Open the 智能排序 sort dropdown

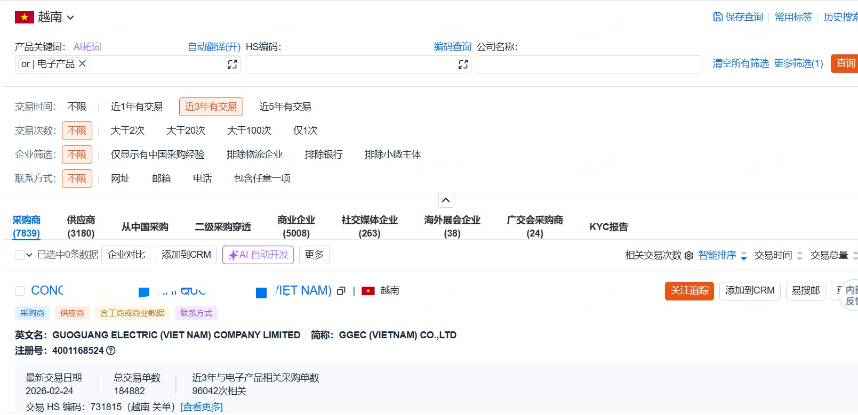[x=723, y=255]
